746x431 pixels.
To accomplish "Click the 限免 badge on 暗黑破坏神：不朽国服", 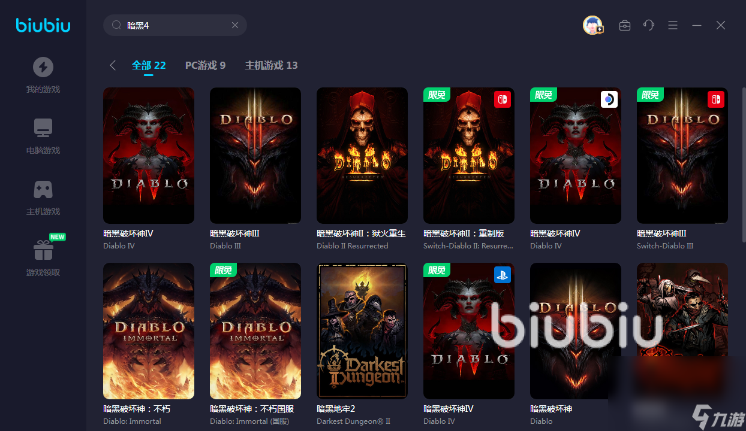I will tap(223, 270).
